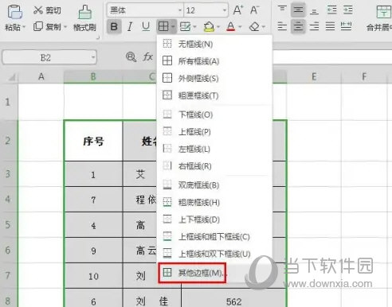This screenshot has height=307, width=392.
Task: Apply the fill color bucket
Action: [x=209, y=26]
